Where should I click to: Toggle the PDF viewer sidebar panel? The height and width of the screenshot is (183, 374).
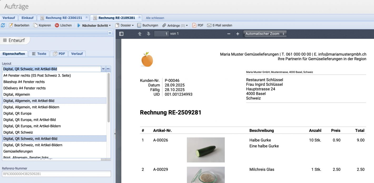pyautogui.click(x=121, y=34)
